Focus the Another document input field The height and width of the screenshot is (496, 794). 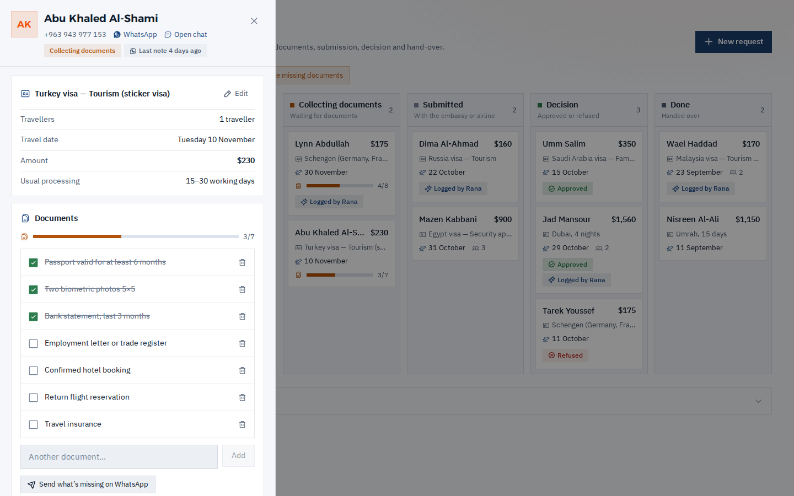coord(119,457)
